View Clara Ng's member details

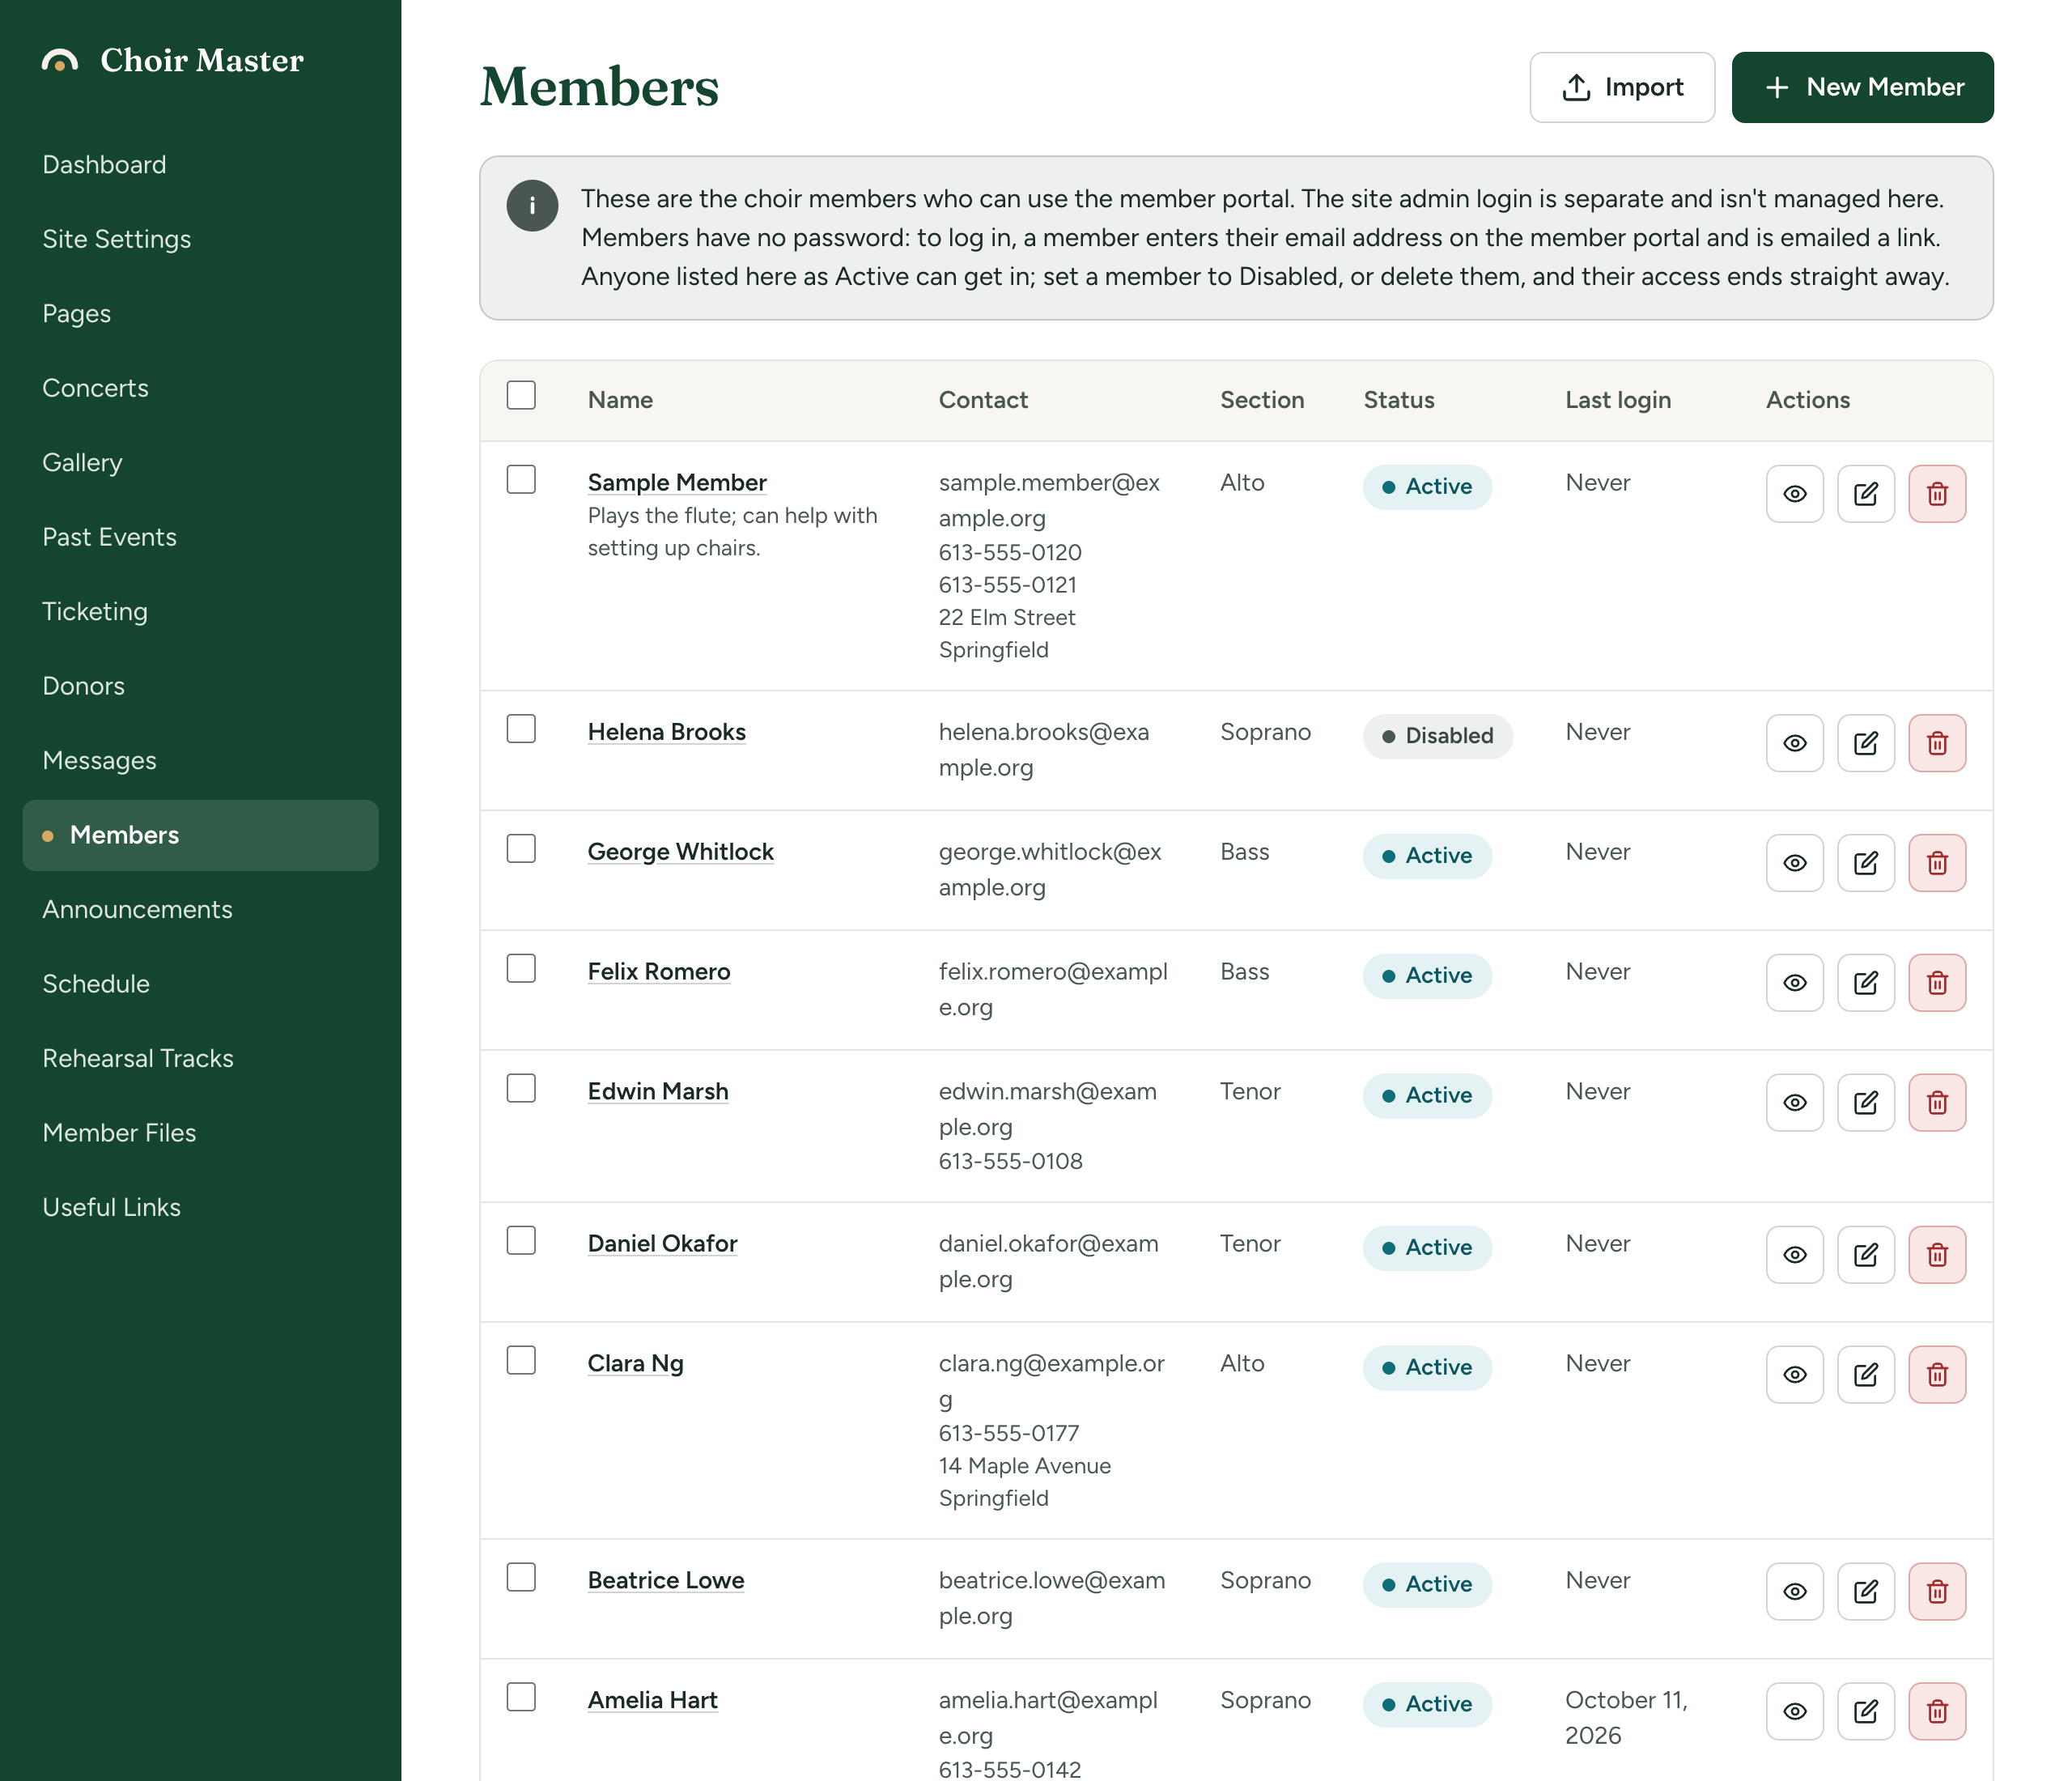click(x=1794, y=1375)
